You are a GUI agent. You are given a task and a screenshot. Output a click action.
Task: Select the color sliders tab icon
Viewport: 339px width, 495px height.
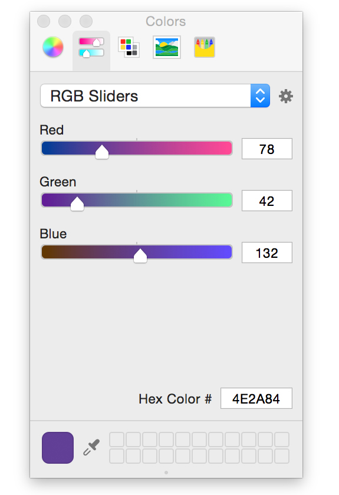click(91, 47)
